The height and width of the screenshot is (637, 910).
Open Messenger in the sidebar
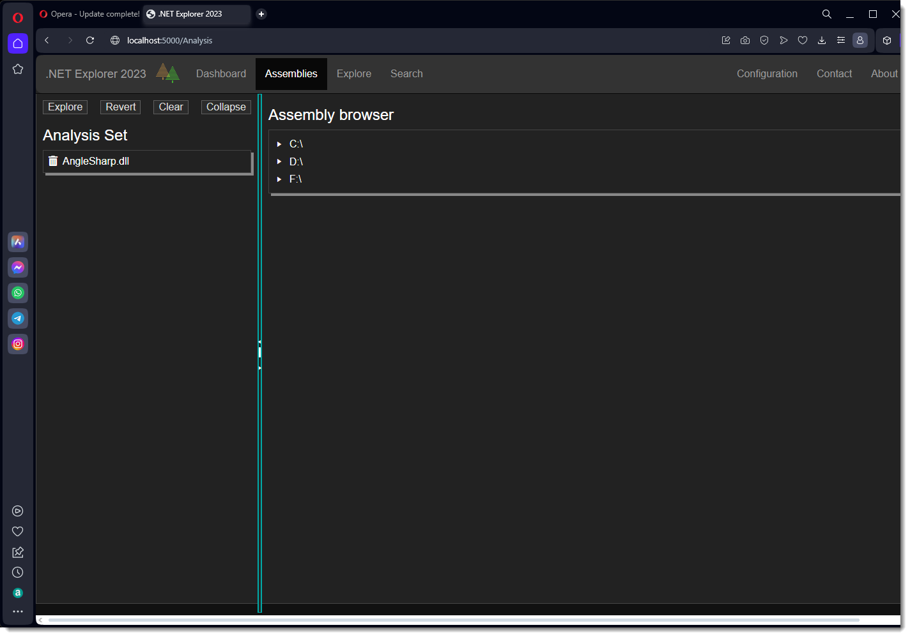(18, 267)
